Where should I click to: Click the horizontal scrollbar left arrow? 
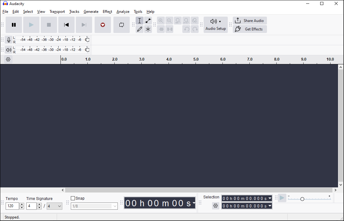click(63, 190)
